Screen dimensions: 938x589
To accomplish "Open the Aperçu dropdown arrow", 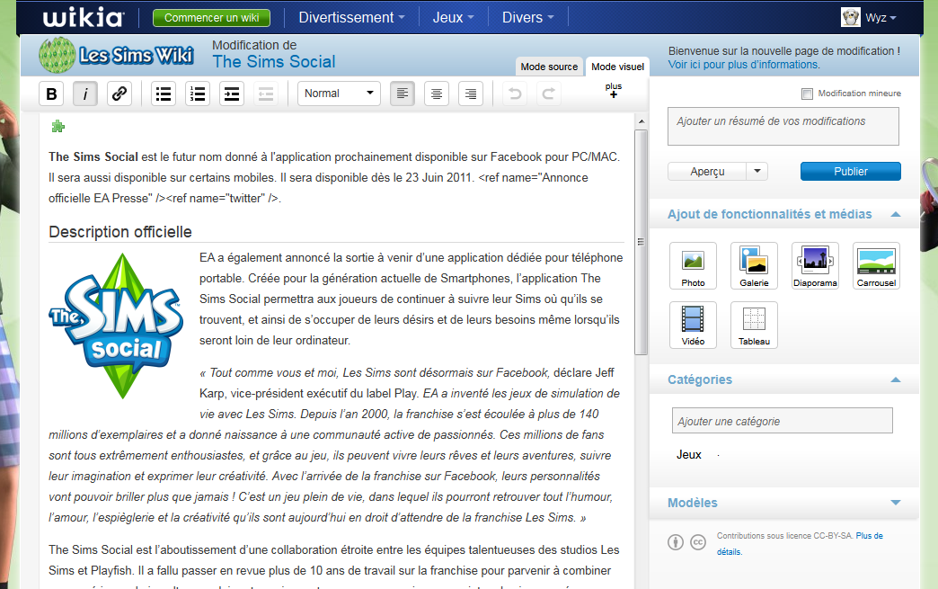I will pyautogui.click(x=757, y=171).
